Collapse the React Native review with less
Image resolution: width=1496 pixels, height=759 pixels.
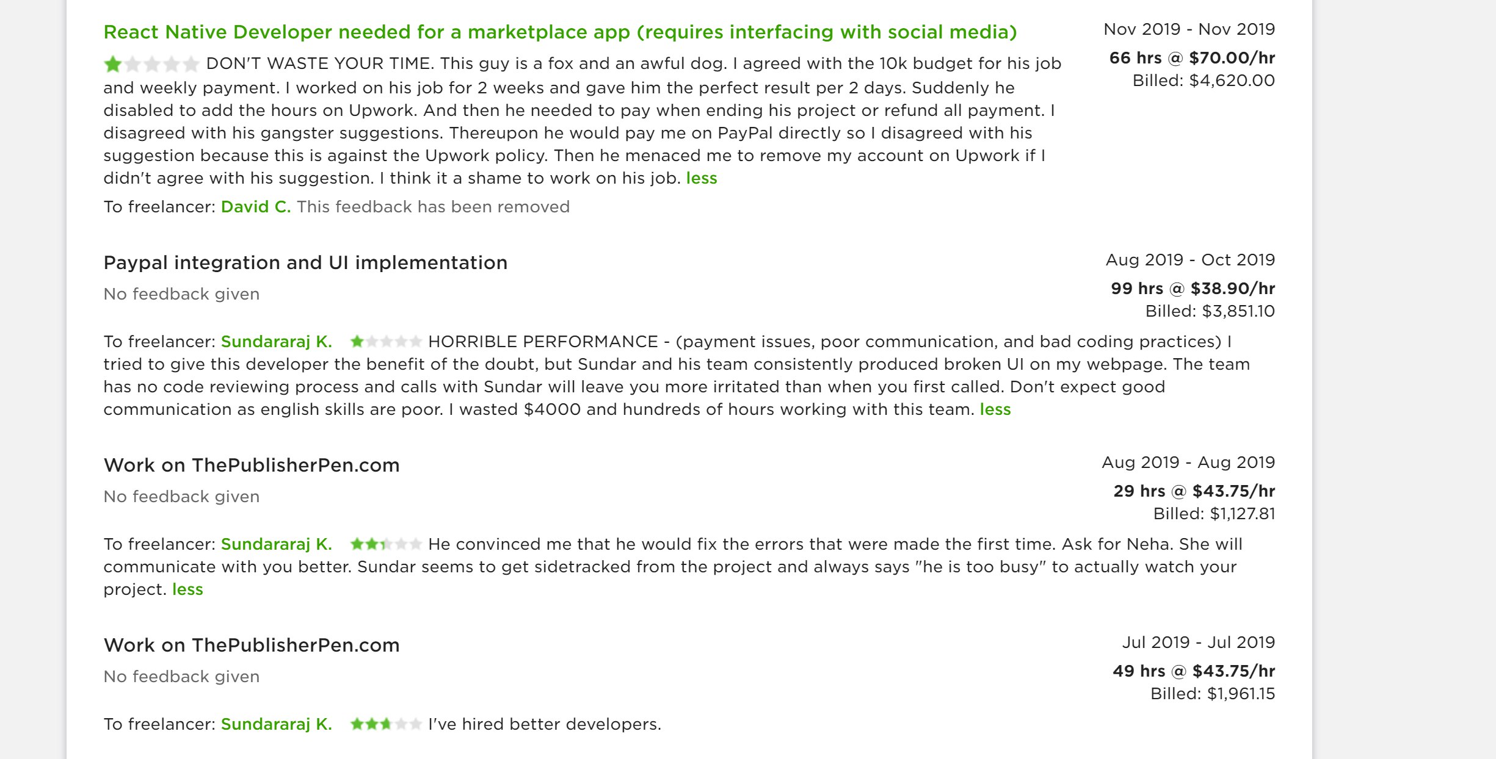tap(702, 178)
